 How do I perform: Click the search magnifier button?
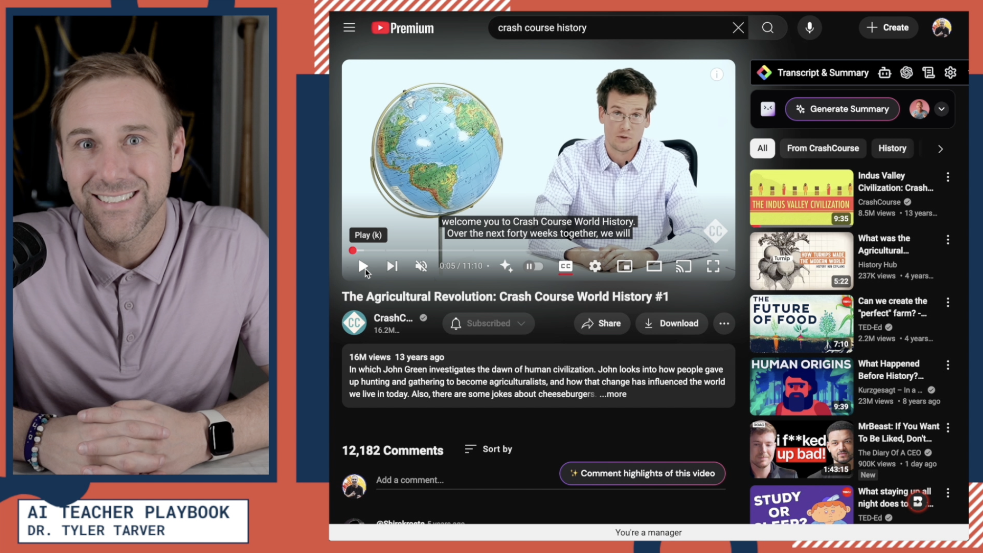(x=767, y=27)
